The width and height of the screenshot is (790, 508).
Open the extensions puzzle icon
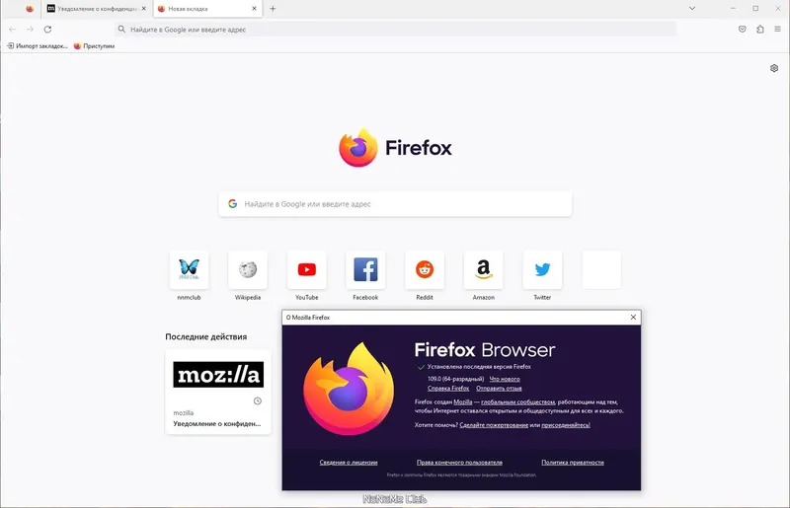click(x=759, y=30)
